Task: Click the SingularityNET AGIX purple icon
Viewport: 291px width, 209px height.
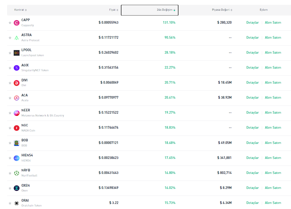Action: point(16,68)
